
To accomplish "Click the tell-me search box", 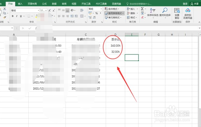I will coord(139,4).
